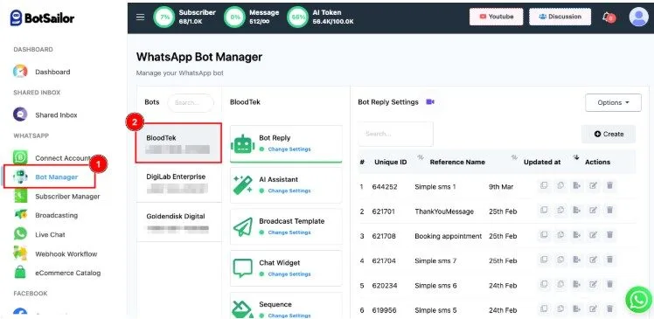This screenshot has height=319, width=654.
Task: Click Change Settings under Broadcast Template
Action: click(289, 232)
